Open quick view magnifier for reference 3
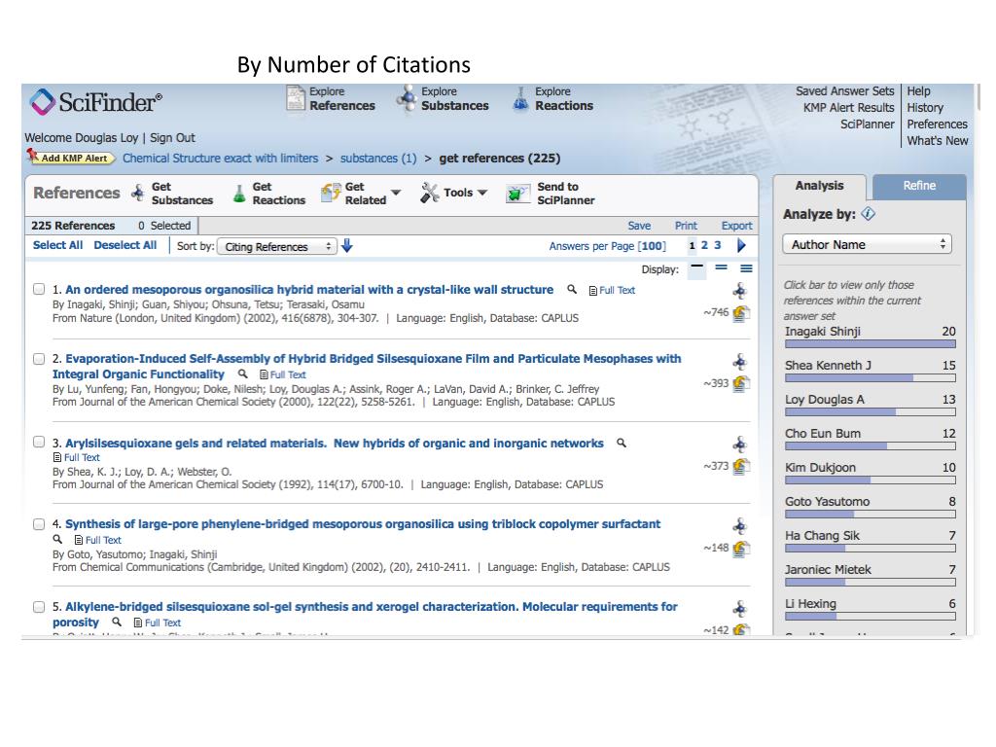Image resolution: width=996 pixels, height=747 pixels. pyautogui.click(x=622, y=443)
